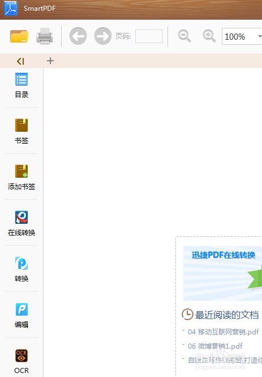Add a new tab with the plus button
Screen dimensions: 262x377
50,61
